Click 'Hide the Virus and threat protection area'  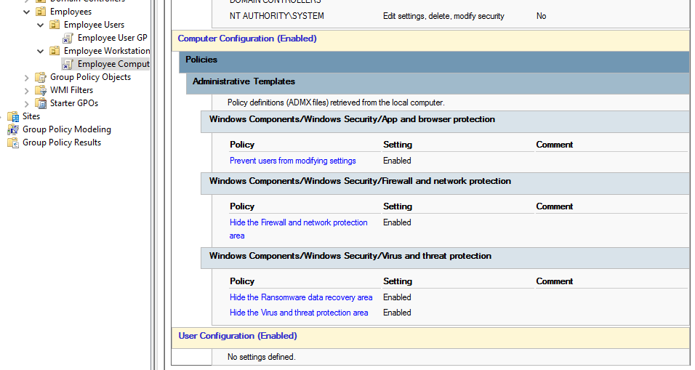click(299, 313)
